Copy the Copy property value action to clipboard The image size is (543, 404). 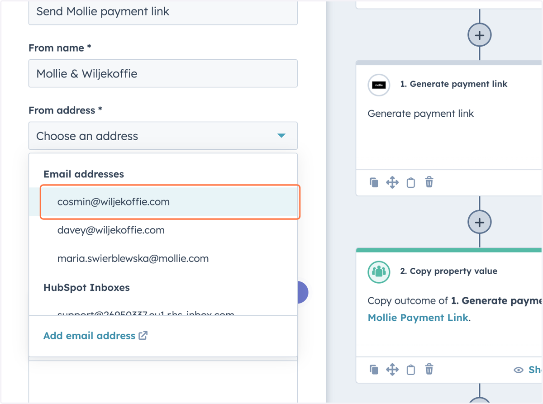411,370
